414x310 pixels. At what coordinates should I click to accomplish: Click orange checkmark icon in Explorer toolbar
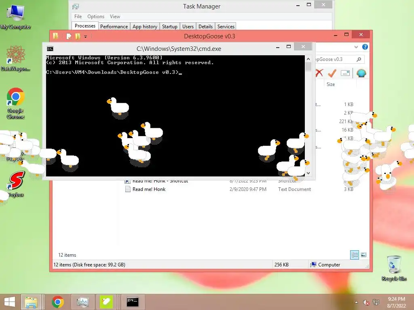[332, 73]
